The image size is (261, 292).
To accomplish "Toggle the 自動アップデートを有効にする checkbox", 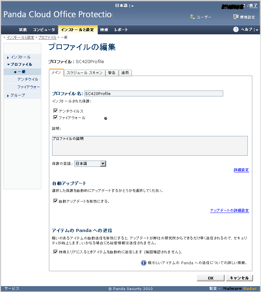I will coord(56,201).
